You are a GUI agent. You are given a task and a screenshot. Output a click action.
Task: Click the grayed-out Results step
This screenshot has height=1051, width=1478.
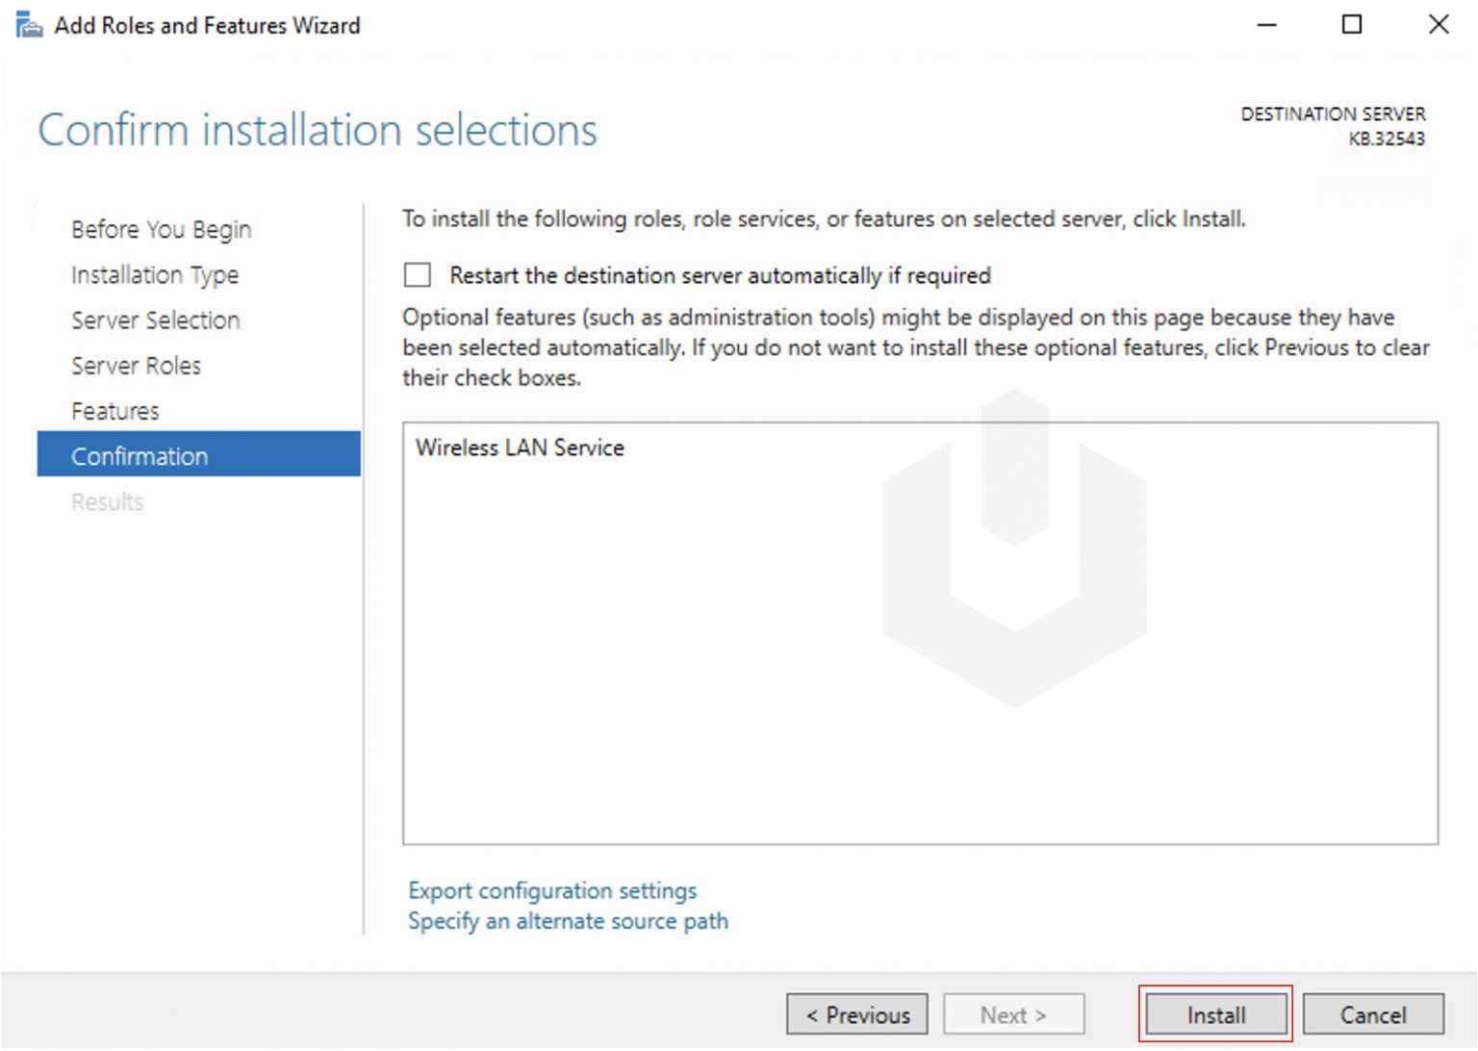(107, 501)
